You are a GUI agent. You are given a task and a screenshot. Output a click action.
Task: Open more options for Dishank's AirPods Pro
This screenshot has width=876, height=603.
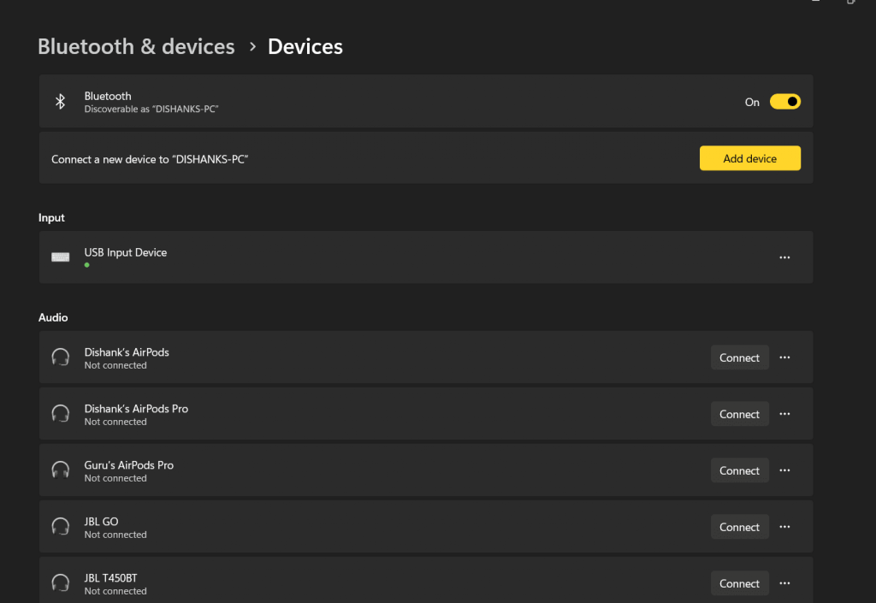[784, 414]
